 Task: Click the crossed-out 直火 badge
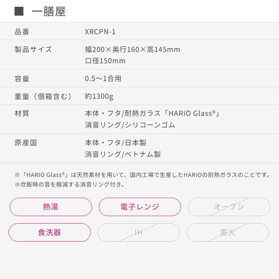click(x=228, y=232)
